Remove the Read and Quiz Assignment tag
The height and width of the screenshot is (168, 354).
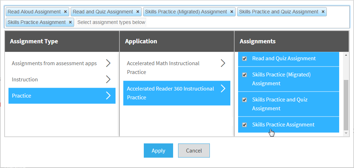point(138,12)
